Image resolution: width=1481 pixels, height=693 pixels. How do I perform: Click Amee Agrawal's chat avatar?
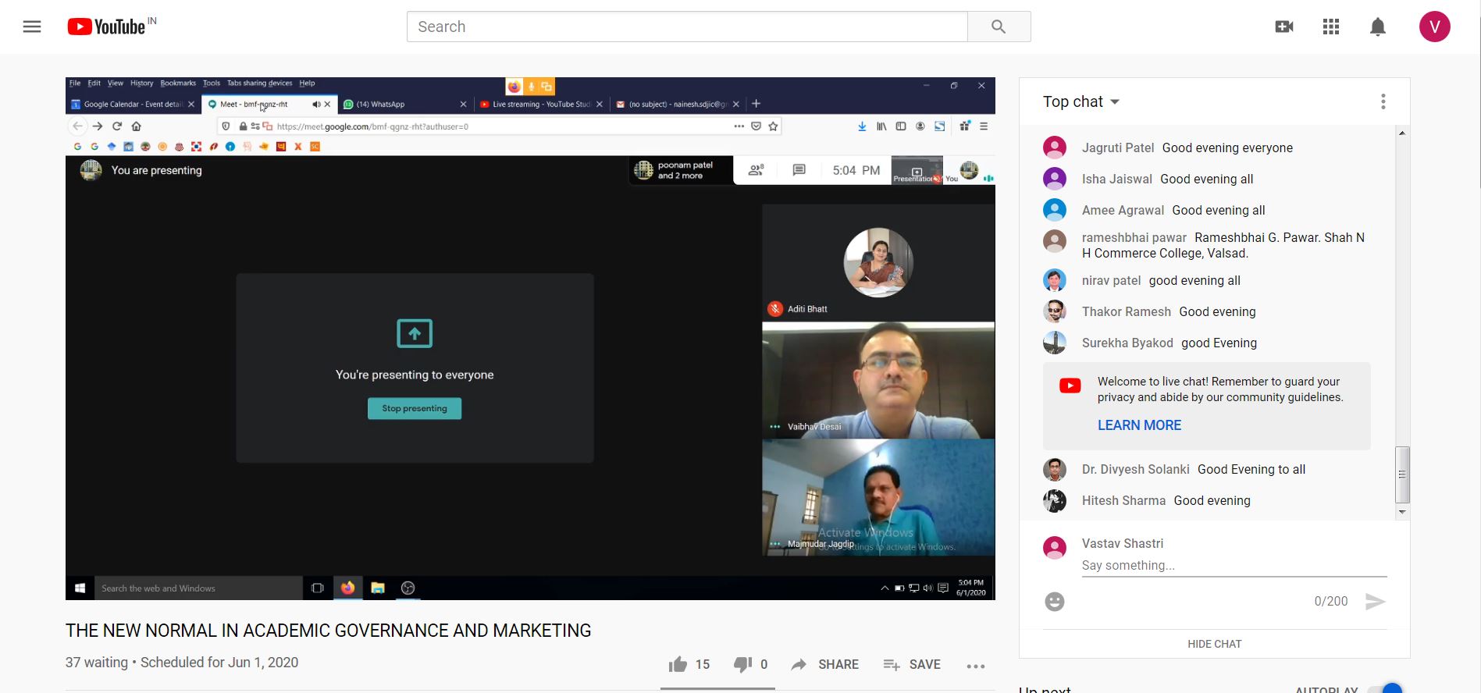point(1055,210)
